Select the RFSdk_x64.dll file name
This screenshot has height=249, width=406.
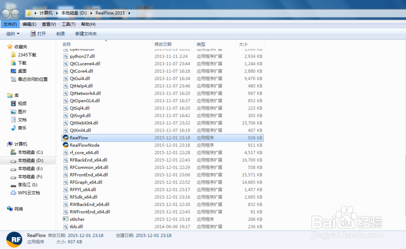[x=83, y=197]
